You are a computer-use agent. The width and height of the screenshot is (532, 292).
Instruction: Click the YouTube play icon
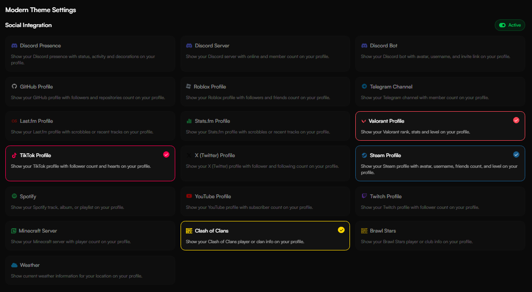pyautogui.click(x=189, y=196)
